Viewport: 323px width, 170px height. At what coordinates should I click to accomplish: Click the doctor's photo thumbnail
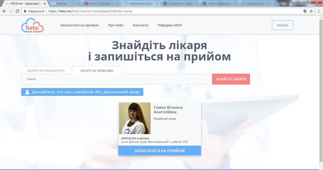[x=134, y=118]
